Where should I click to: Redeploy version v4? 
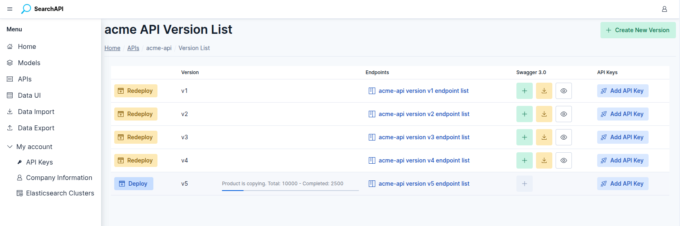[x=136, y=160]
